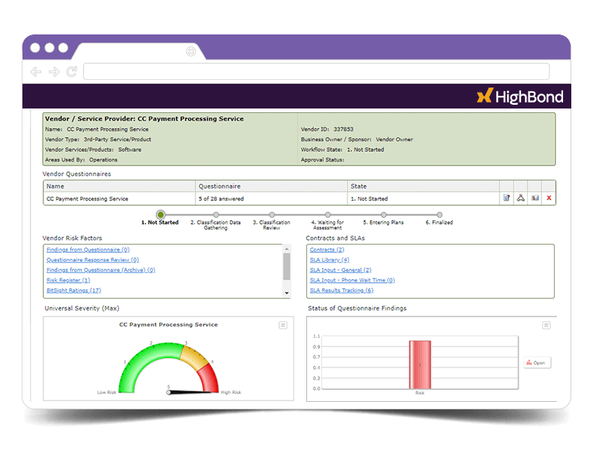This screenshot has width=599, height=449.
Task: Click the gauge needle in severity chart
Action: [189, 392]
